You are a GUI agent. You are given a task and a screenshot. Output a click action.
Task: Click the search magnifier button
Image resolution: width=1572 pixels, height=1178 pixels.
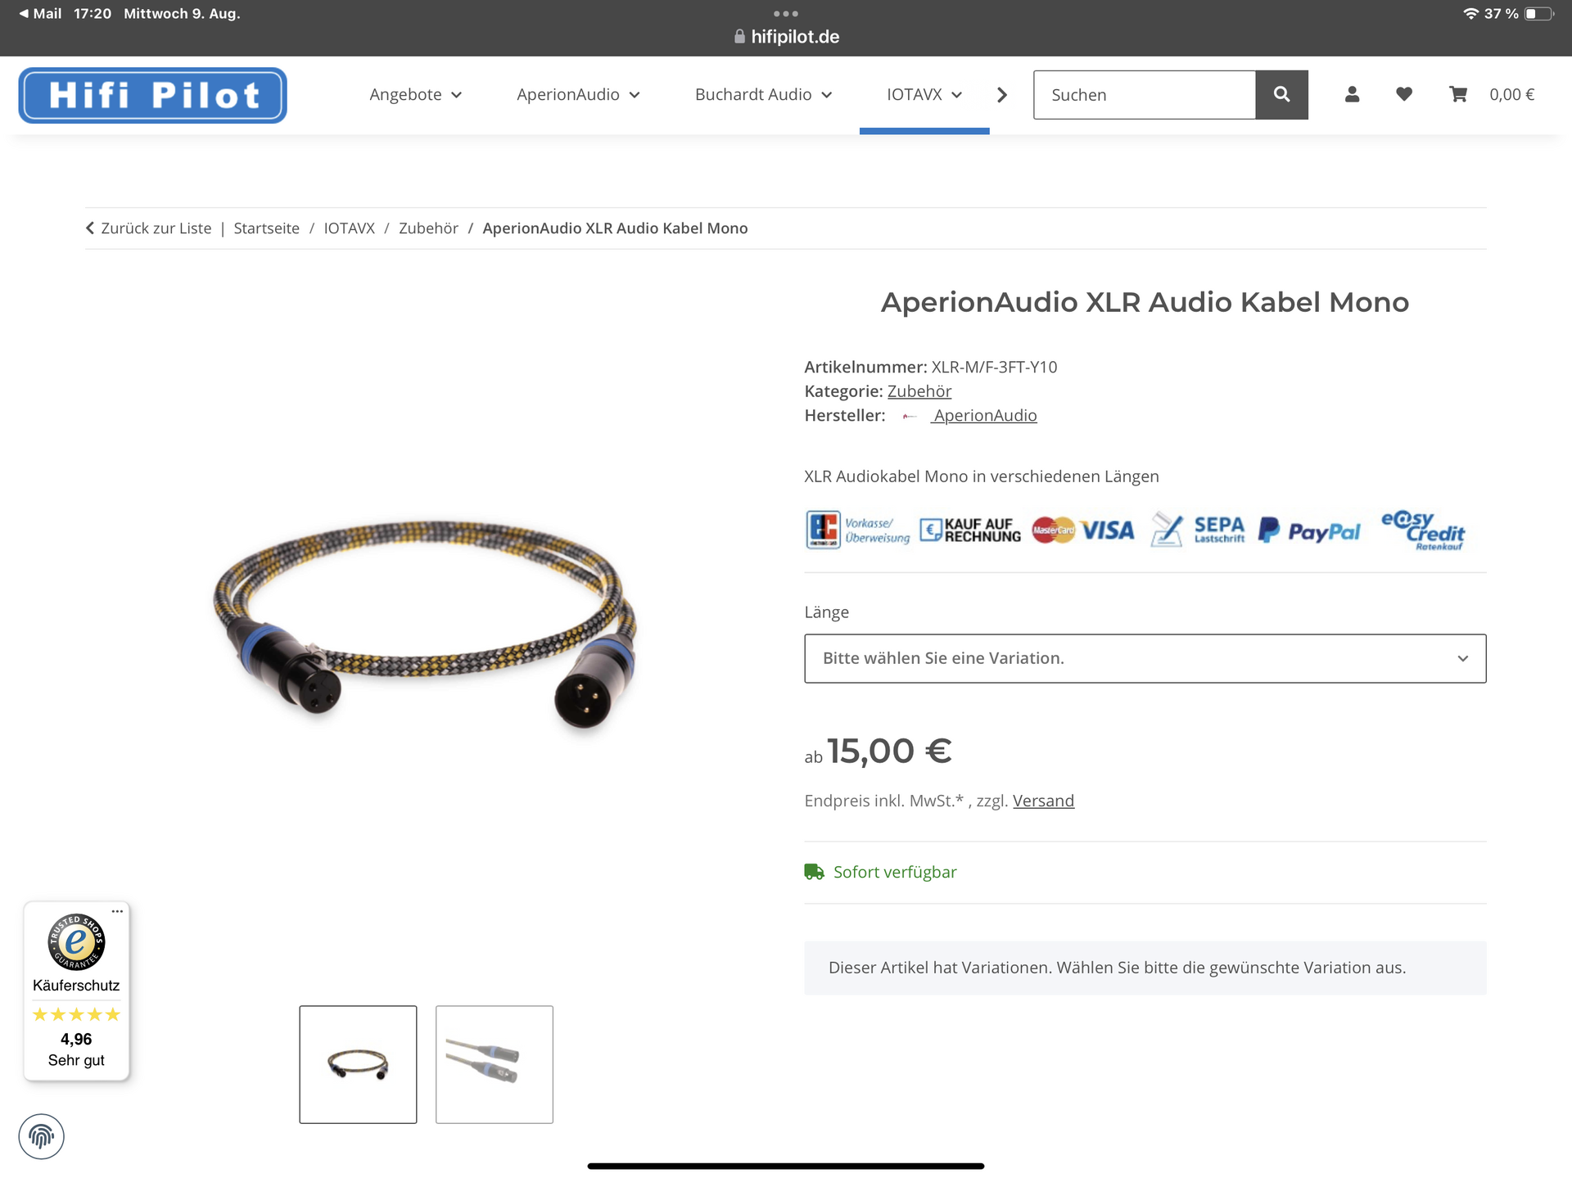[x=1281, y=95]
